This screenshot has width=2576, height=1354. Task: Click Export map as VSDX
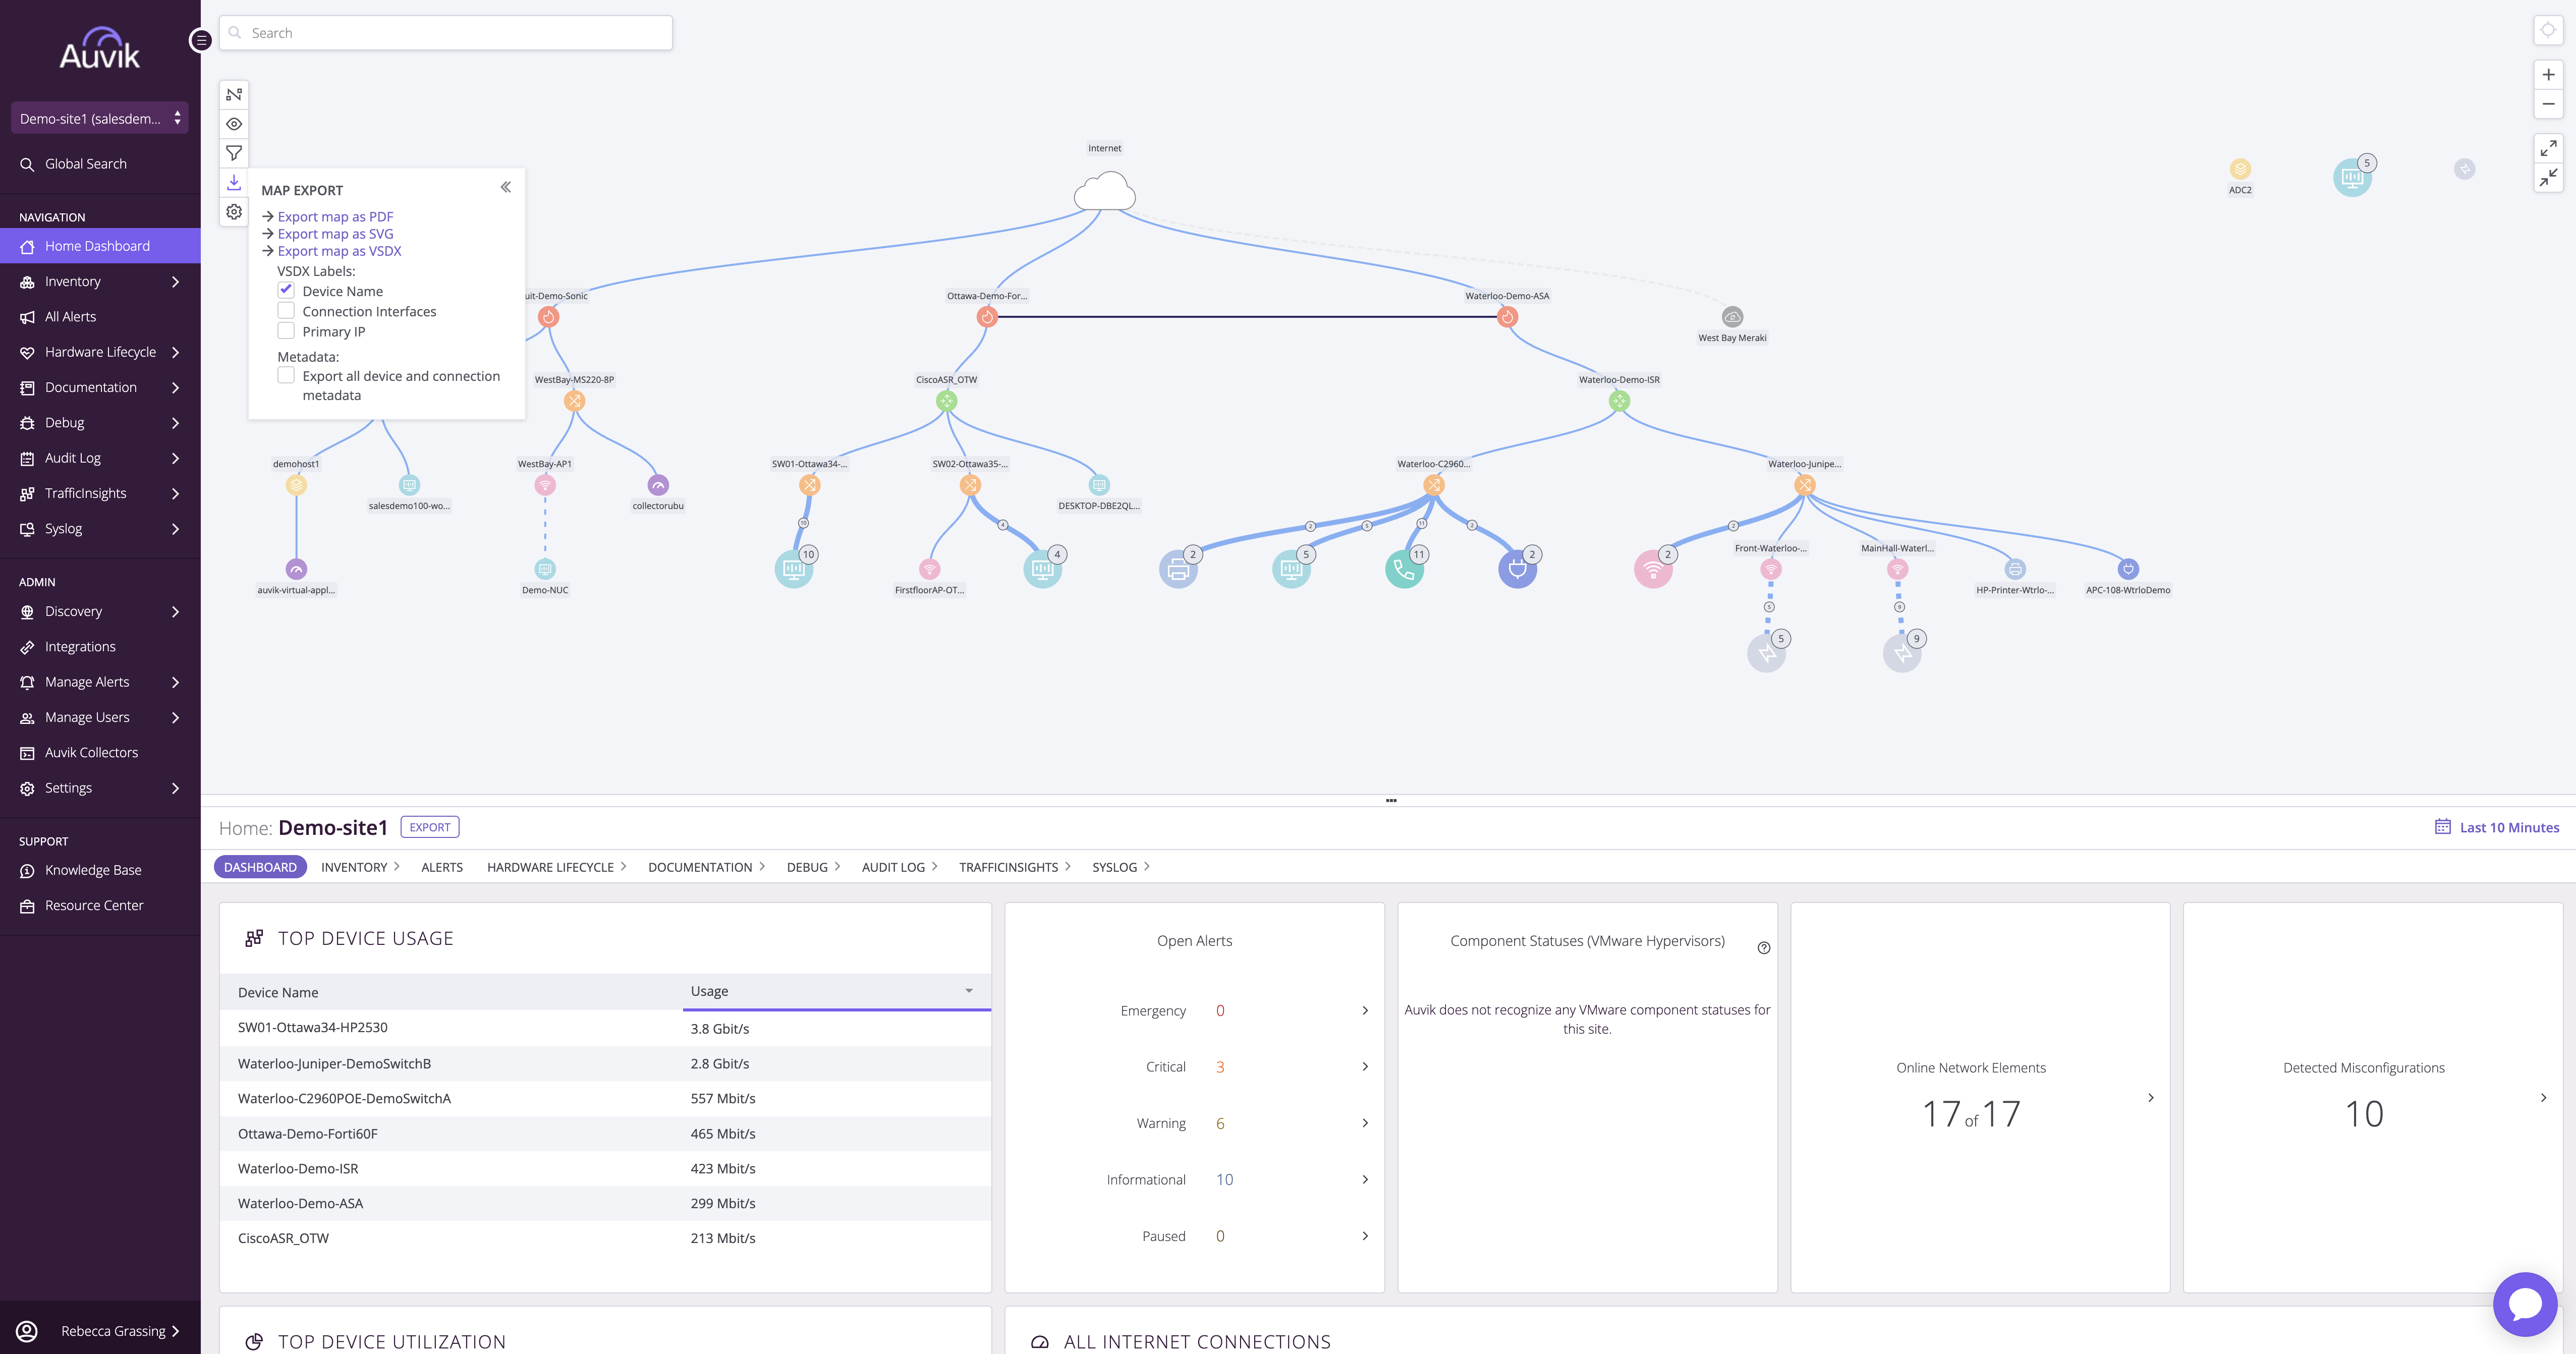click(339, 251)
